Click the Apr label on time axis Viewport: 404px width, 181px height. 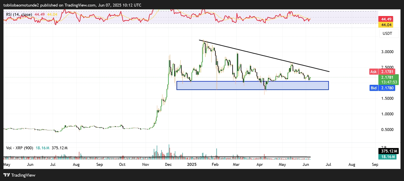coord(260,164)
